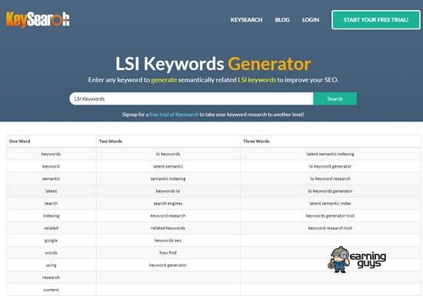423x296 pixels.
Task: Open the BLOG menu item
Action: [x=282, y=20]
